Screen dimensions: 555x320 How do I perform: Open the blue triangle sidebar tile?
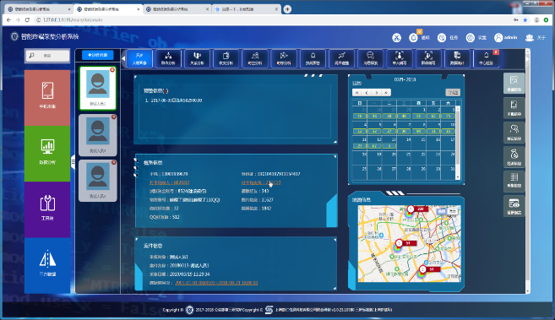click(x=47, y=265)
